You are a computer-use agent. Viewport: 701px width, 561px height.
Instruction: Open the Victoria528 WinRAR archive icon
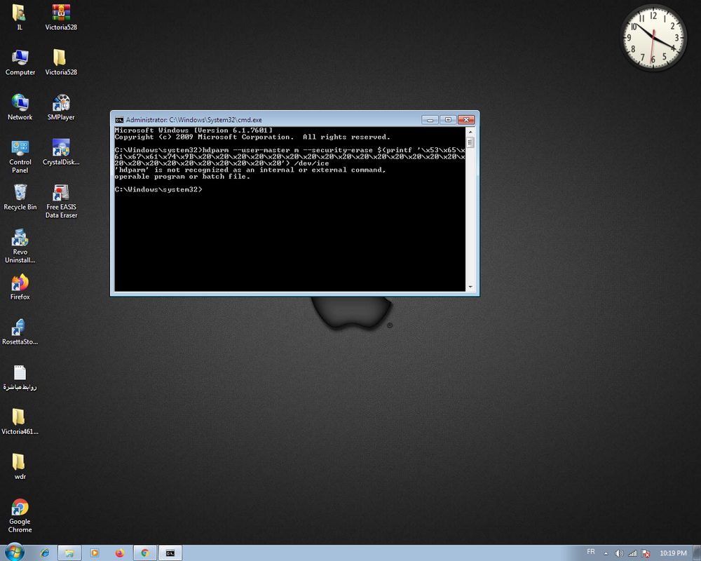click(61, 17)
